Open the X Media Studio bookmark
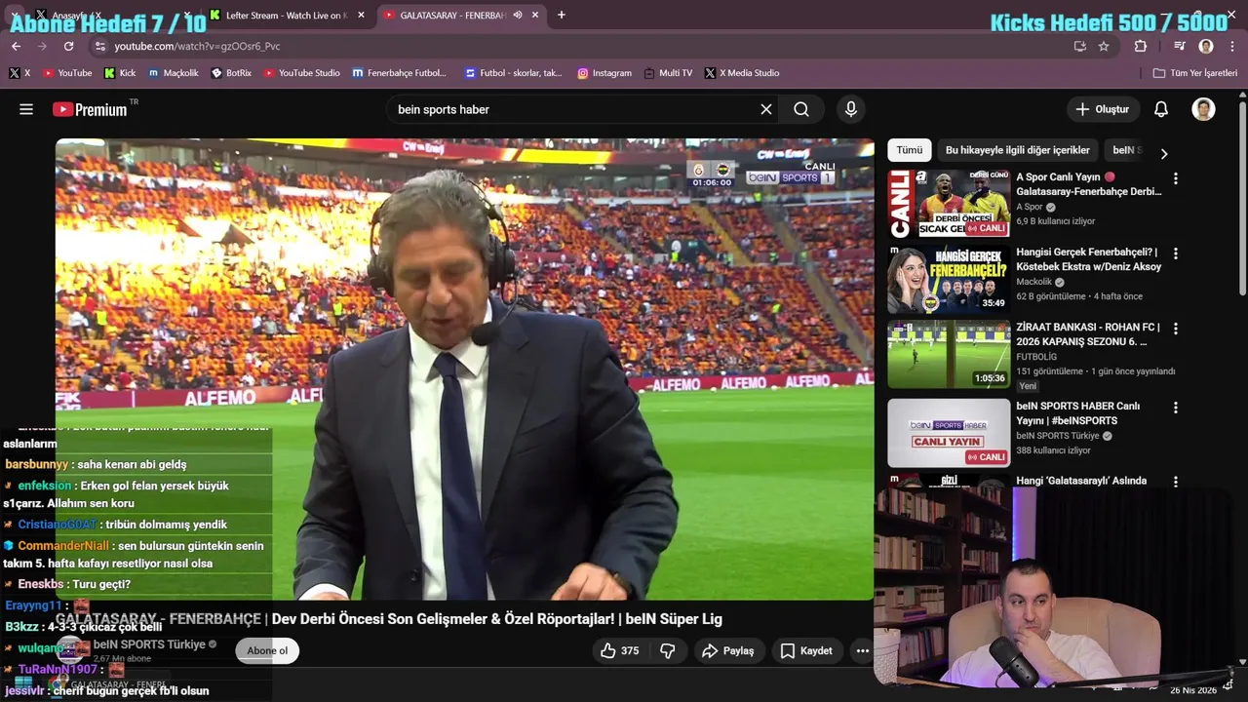The height and width of the screenshot is (702, 1248). pyautogui.click(x=742, y=73)
